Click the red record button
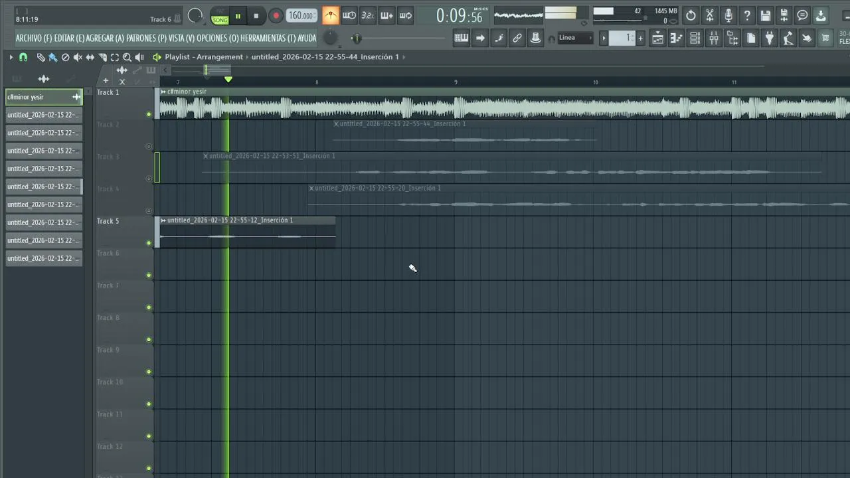 (x=276, y=16)
